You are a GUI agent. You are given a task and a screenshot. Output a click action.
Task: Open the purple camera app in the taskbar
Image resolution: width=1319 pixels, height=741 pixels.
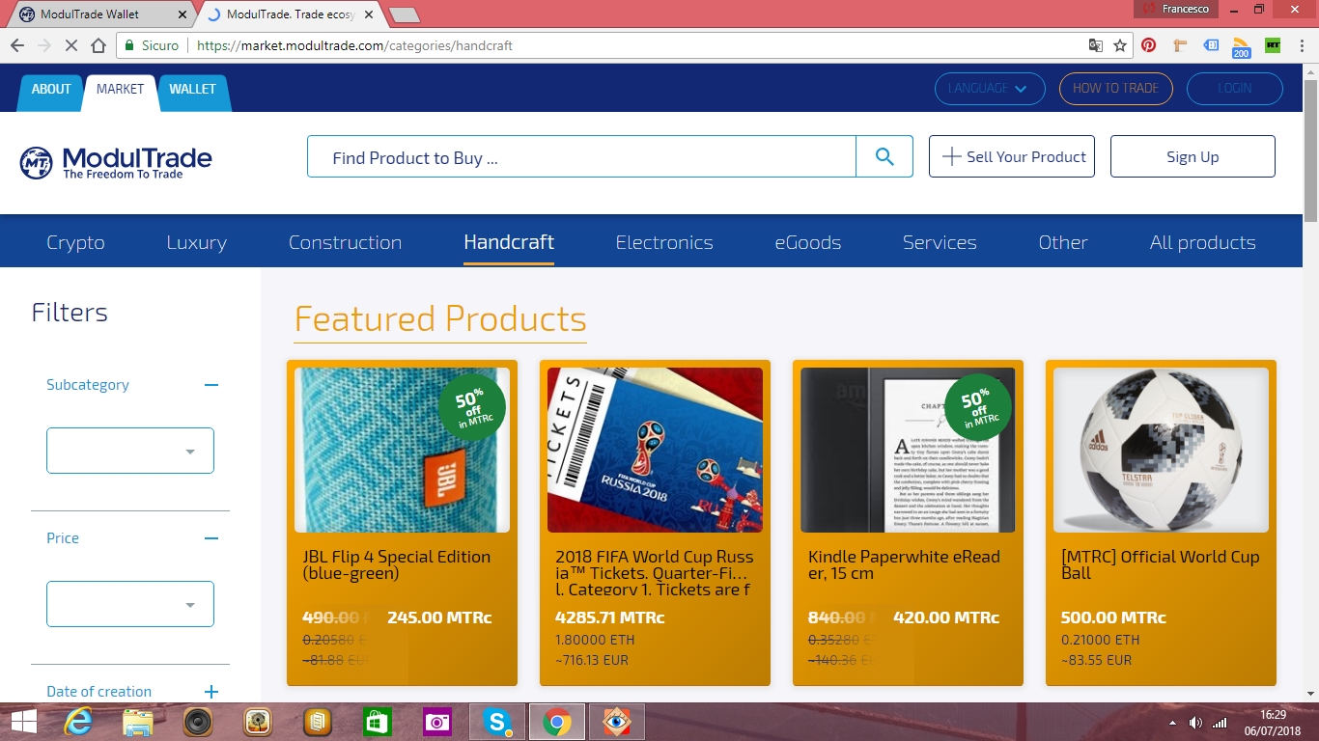(437, 722)
